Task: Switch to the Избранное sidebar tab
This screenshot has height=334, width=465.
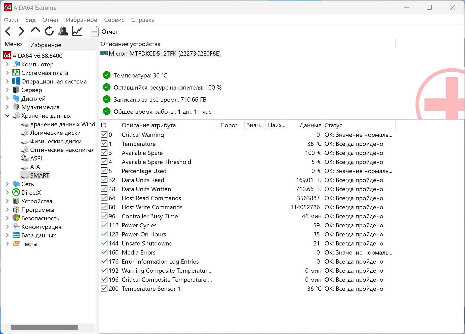Action: tap(46, 45)
